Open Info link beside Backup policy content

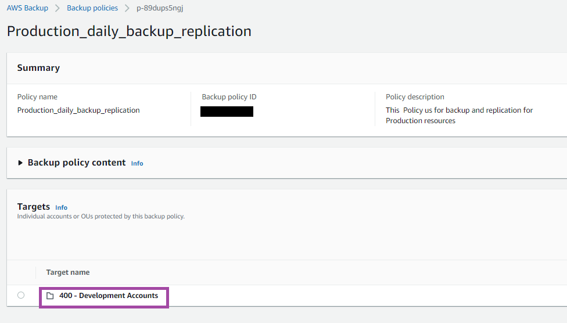[x=137, y=163]
